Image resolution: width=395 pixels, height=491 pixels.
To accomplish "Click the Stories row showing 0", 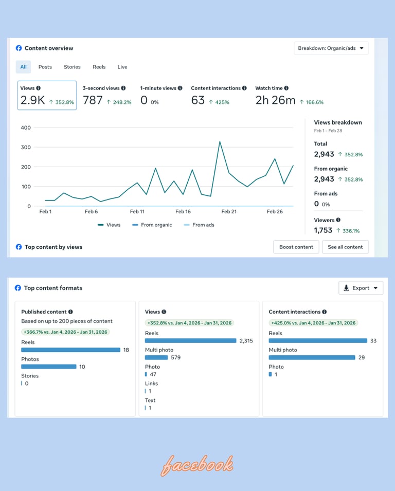I will tap(30, 379).
